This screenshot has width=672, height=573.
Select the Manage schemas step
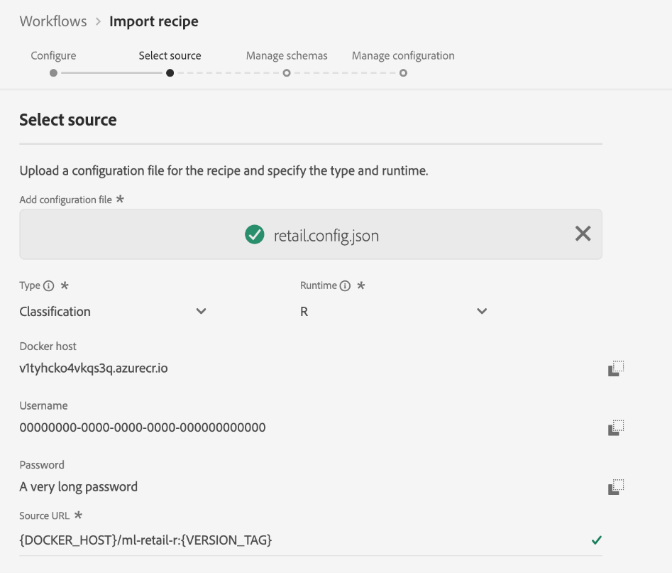click(287, 55)
